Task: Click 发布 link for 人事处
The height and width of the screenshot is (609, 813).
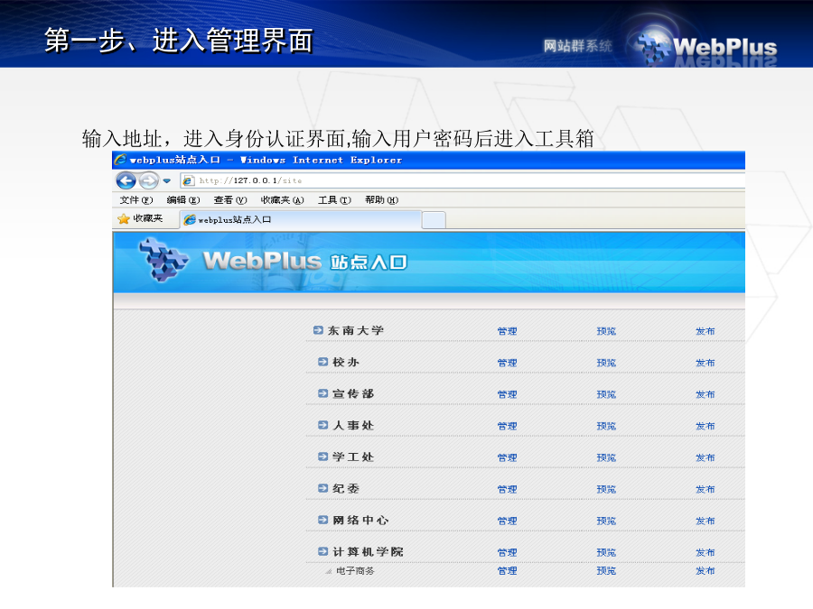Action: 706,426
